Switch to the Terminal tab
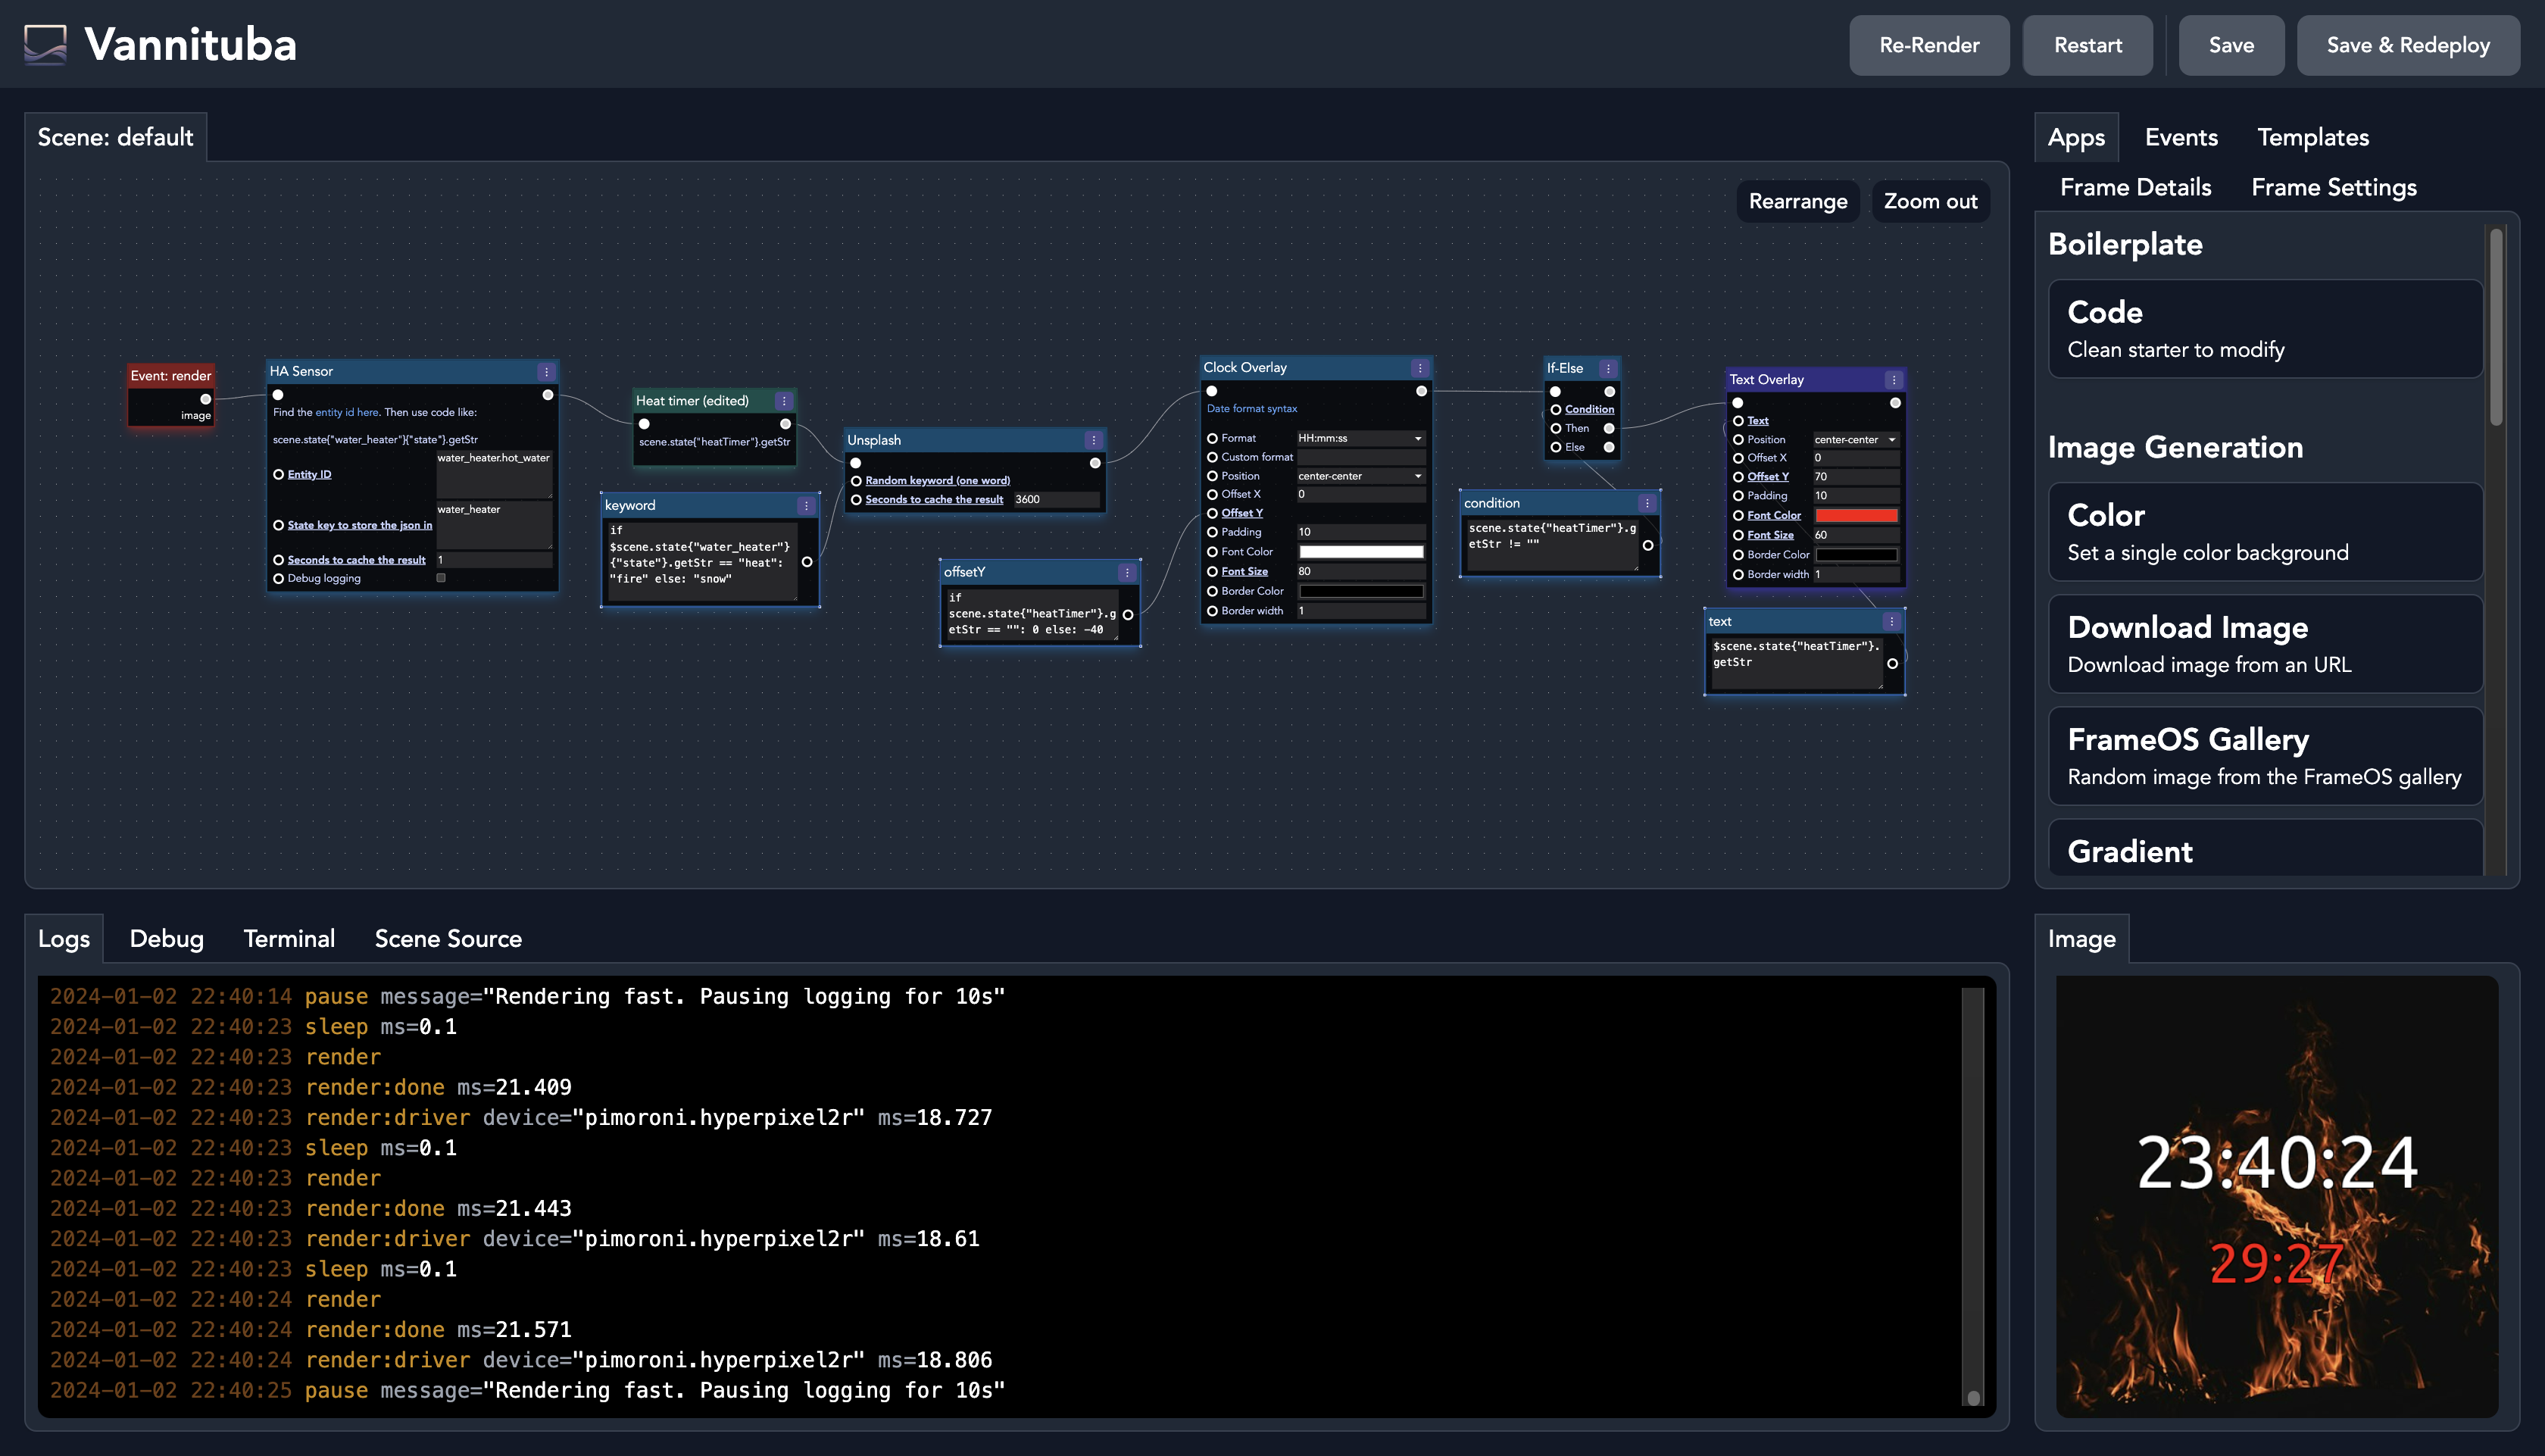 point(289,939)
